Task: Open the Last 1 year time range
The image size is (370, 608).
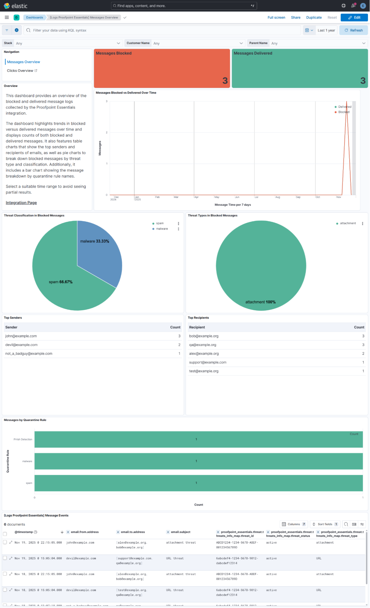Action: [326, 30]
